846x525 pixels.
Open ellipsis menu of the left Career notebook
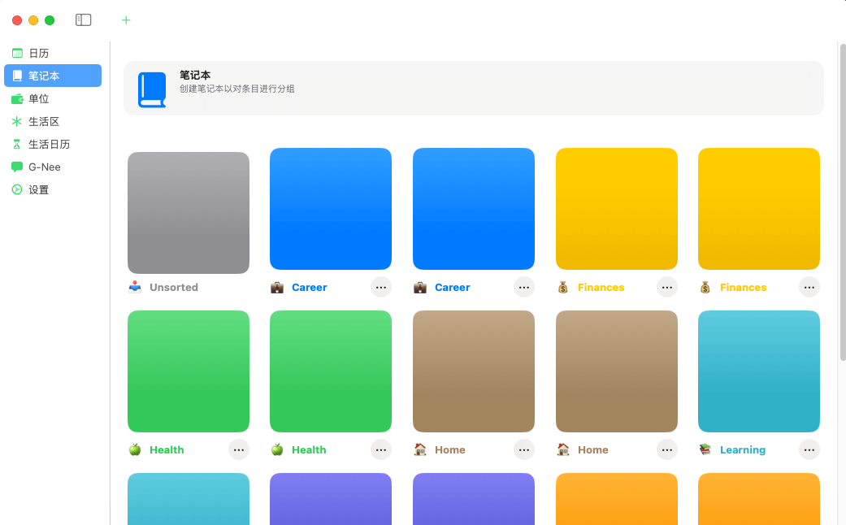[381, 287]
